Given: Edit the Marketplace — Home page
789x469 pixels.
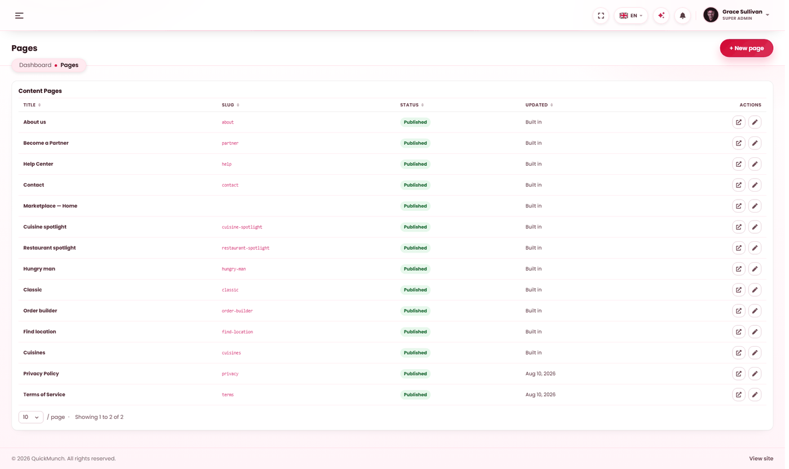Looking at the screenshot, I should (x=755, y=206).
